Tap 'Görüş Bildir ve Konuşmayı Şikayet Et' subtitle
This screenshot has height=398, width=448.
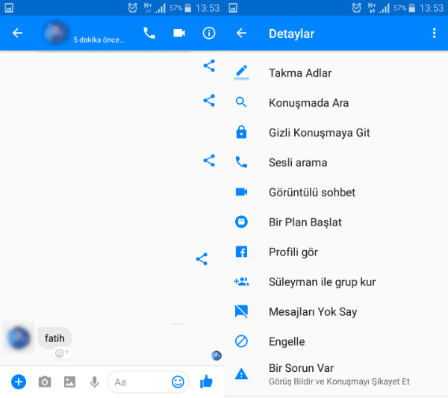coord(339,382)
